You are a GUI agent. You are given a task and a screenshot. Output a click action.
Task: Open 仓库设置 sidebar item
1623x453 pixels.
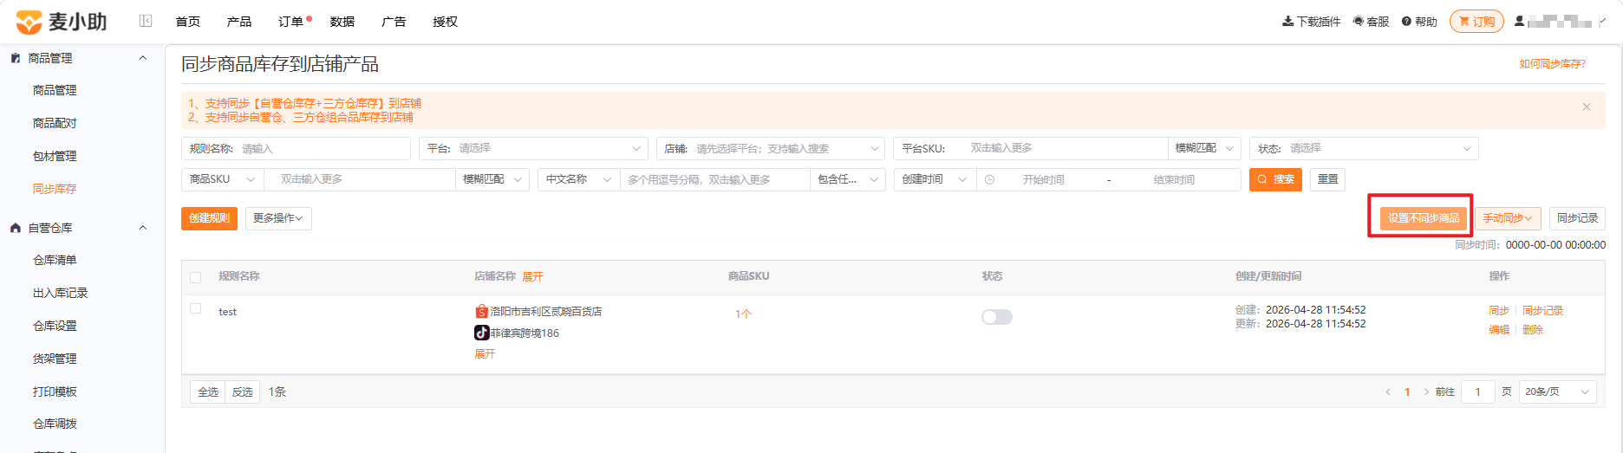click(55, 326)
